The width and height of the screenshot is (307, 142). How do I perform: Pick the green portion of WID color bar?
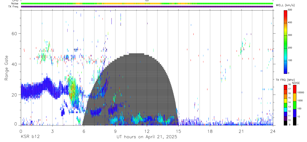pos(285,43)
